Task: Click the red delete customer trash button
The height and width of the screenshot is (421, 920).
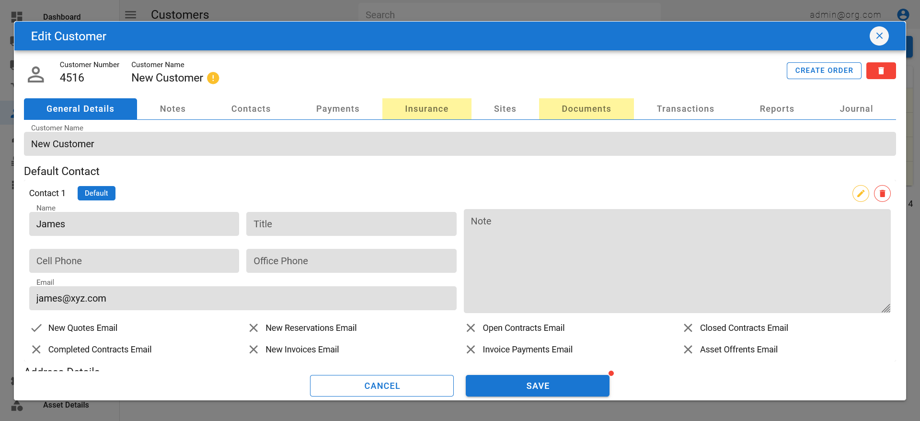Action: [881, 71]
